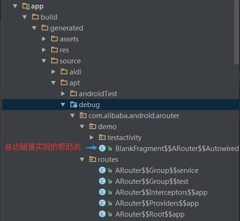Select the res folder item
240x221 pixels.
tap(60, 50)
